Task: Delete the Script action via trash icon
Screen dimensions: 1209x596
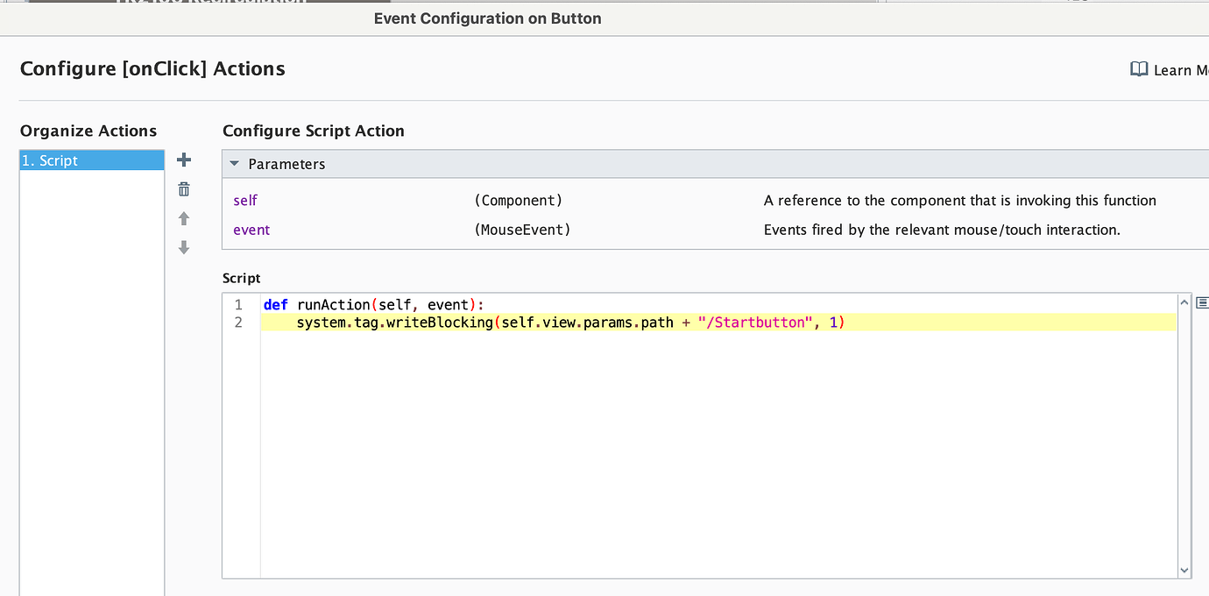Action: coord(183,188)
